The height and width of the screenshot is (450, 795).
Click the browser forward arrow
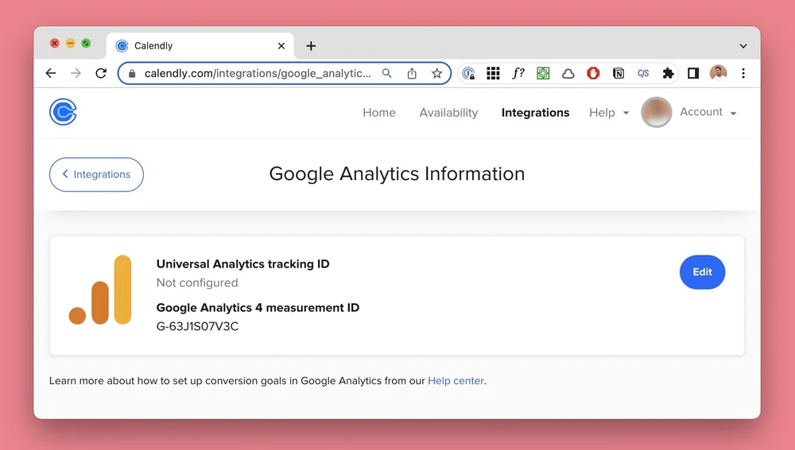(76, 73)
